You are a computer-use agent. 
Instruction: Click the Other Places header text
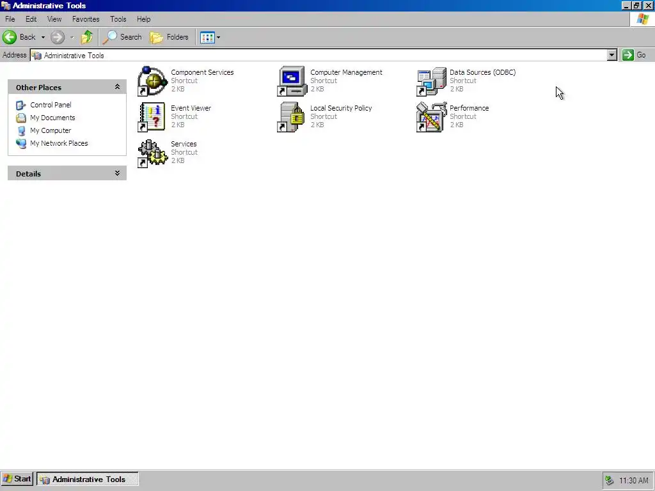point(38,88)
